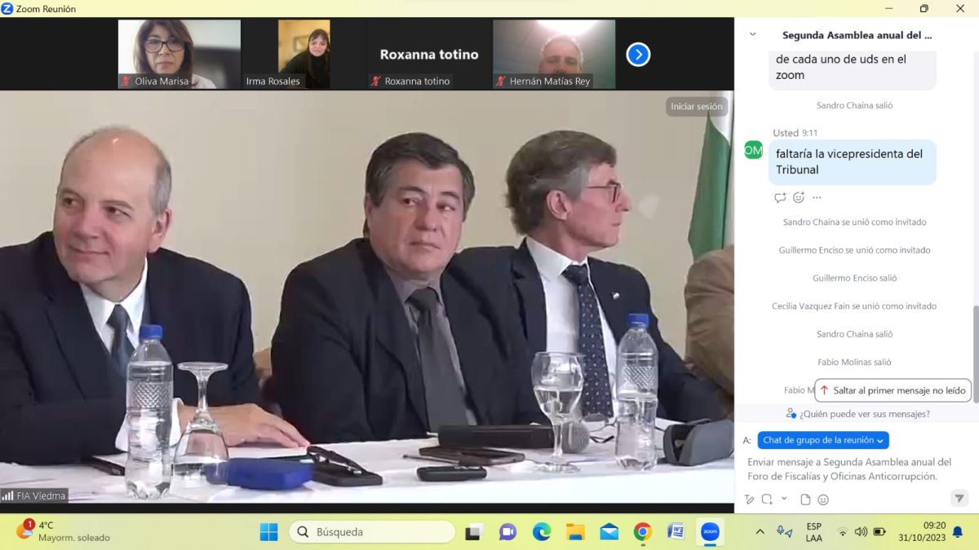Open the 'Chat de grupo de la reunión' dropdown
979x550 pixels.
click(x=823, y=440)
